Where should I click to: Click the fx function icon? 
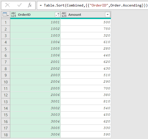point(30,5)
